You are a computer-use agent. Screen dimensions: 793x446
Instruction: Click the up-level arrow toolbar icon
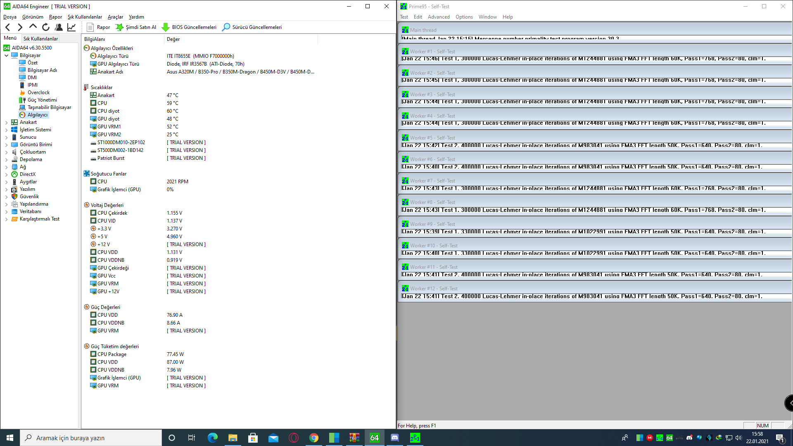33,27
